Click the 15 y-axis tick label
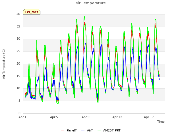The image size is (182, 136). click(x=18, y=76)
